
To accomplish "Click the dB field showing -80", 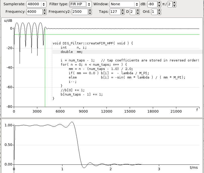I will 152,4.
